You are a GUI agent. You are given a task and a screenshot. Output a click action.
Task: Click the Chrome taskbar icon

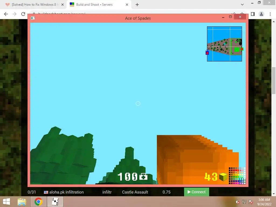[39, 202]
